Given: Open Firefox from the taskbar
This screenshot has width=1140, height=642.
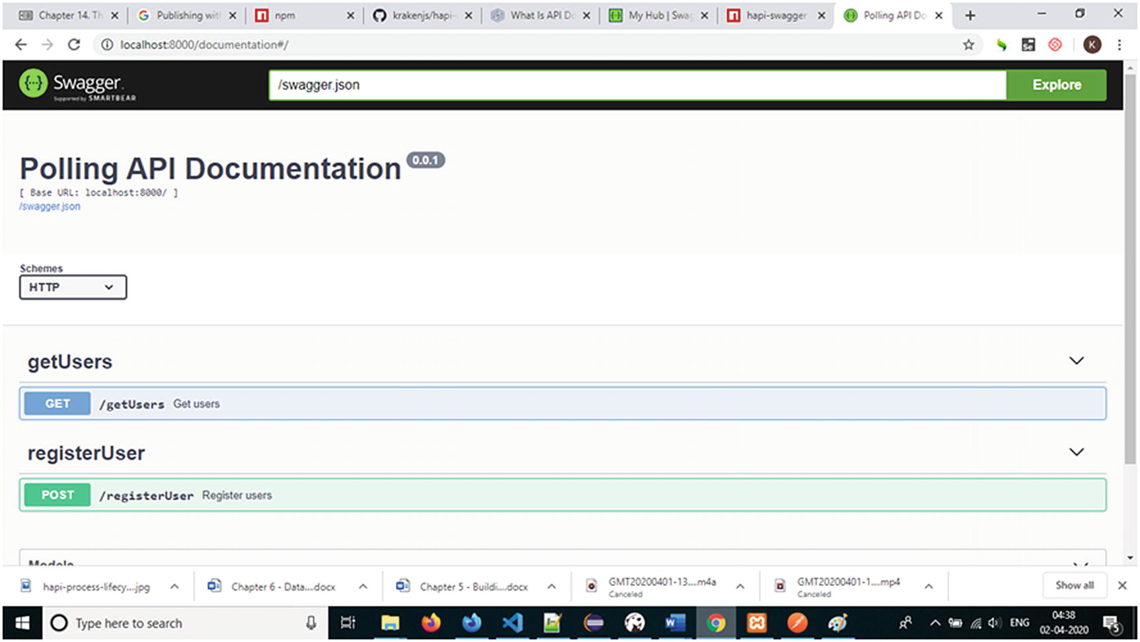Looking at the screenshot, I should tap(431, 623).
